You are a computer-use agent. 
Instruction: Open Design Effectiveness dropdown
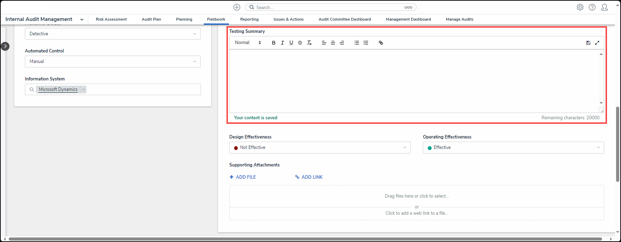tap(320, 148)
